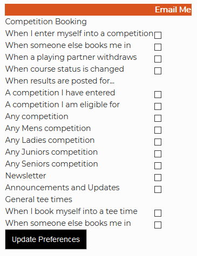Click the 'Email Me' column header

[x=173, y=10]
